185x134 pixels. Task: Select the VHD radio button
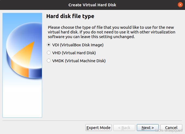[49, 53]
